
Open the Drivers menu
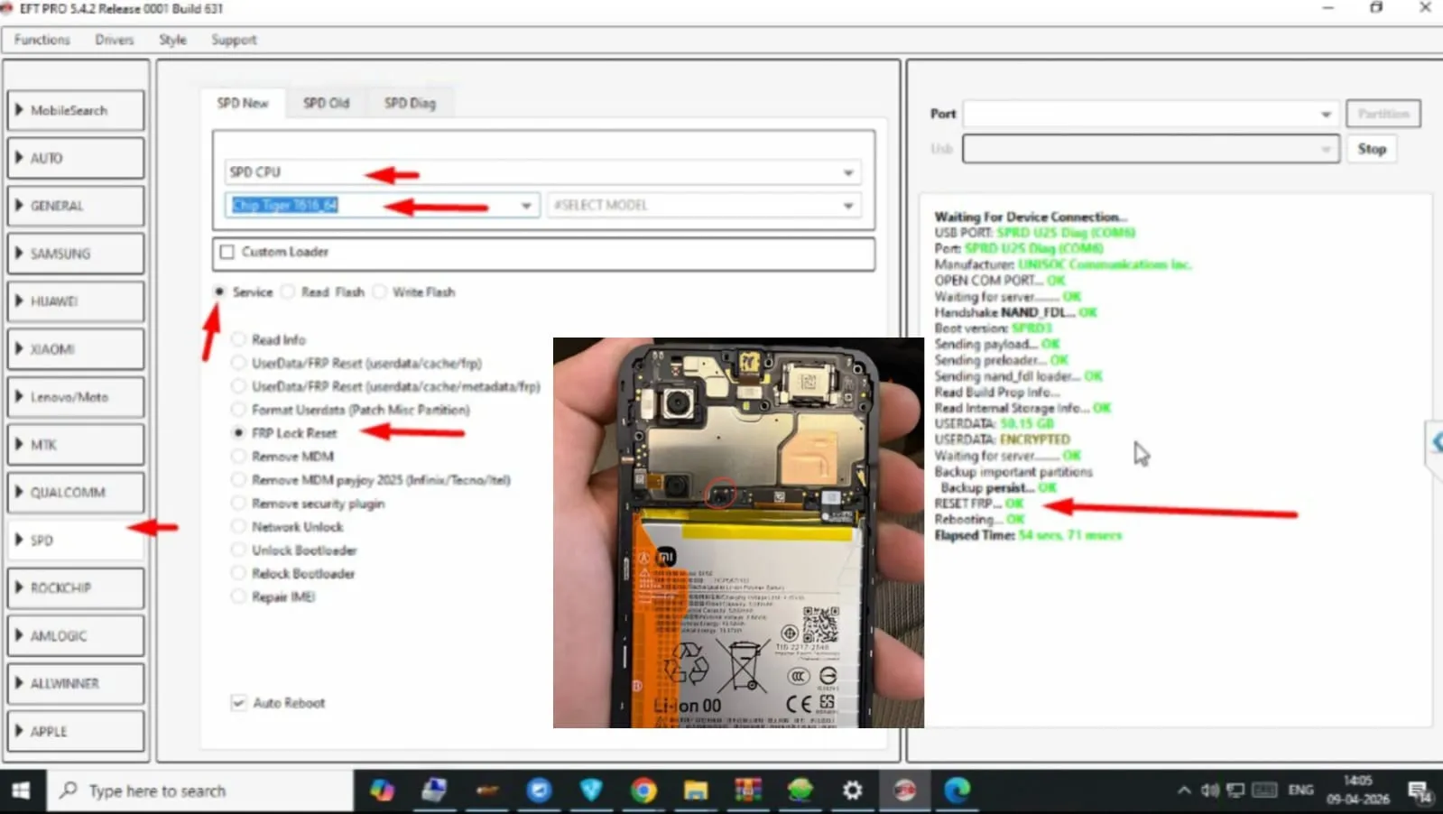[x=115, y=40]
